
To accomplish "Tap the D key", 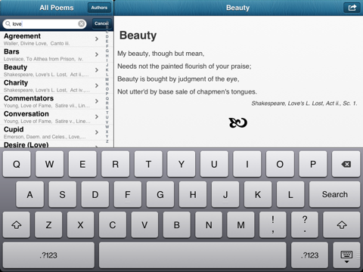I will tap(95, 194).
